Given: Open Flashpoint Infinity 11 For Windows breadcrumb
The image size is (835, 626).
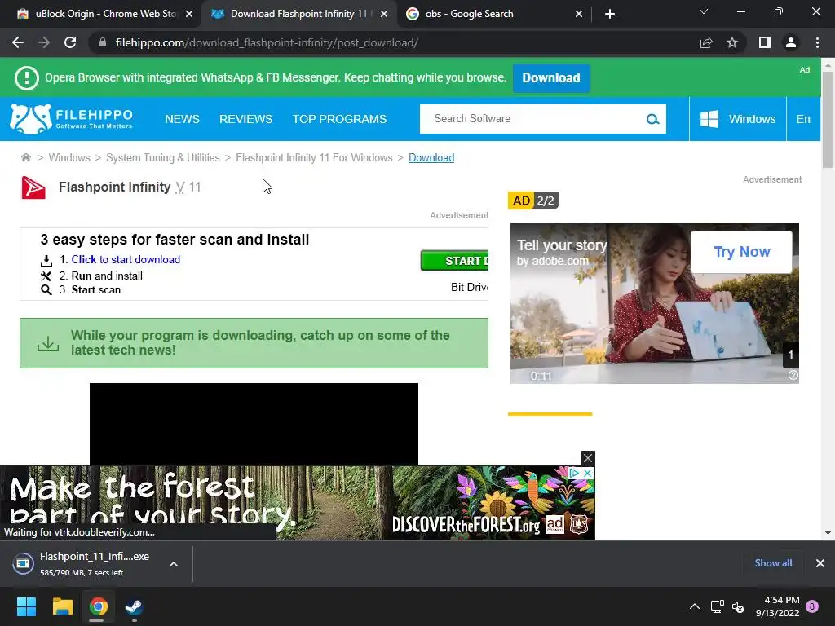Looking at the screenshot, I should coord(314,157).
